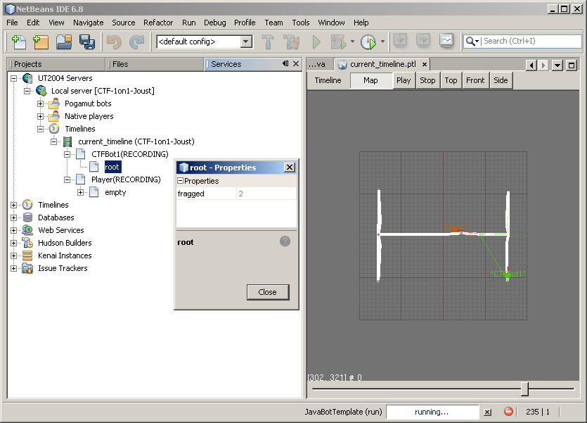Toggle the Timeline view button
587x423 pixels.
pyautogui.click(x=328, y=80)
